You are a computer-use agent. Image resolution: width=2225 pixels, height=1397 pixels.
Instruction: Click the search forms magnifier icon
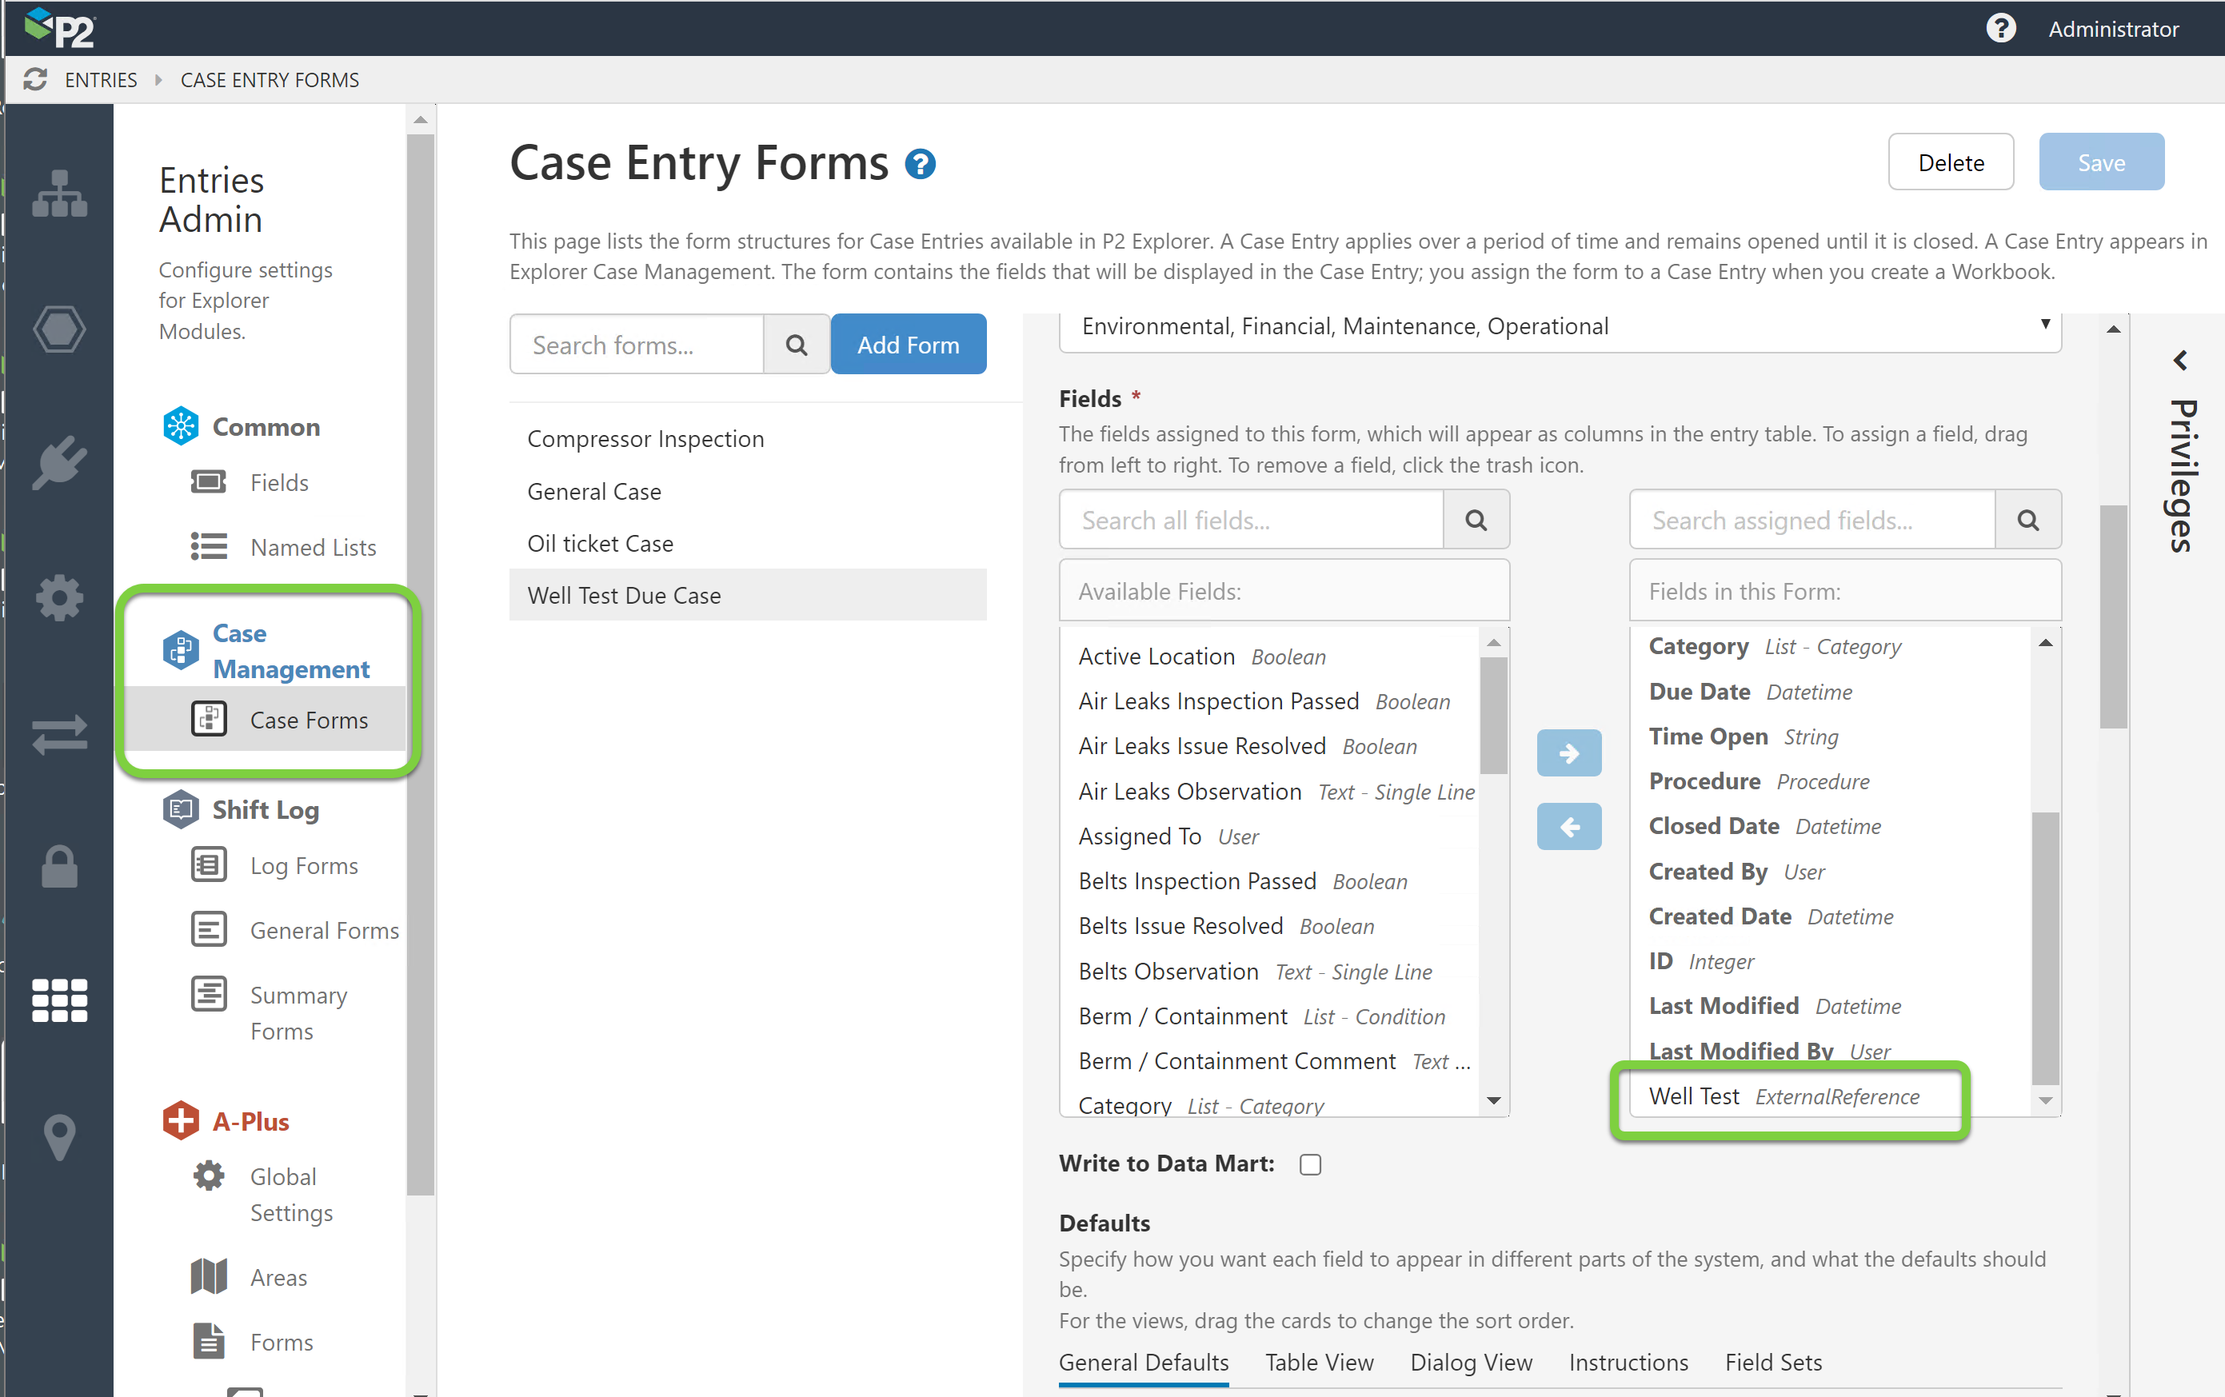point(796,345)
